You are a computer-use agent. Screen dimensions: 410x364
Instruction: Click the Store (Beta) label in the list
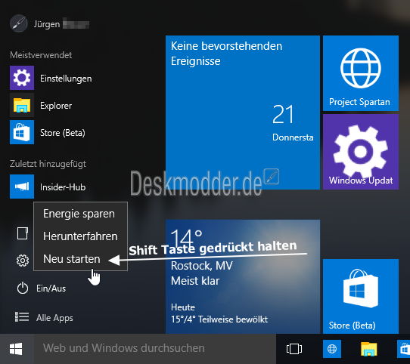point(63,133)
